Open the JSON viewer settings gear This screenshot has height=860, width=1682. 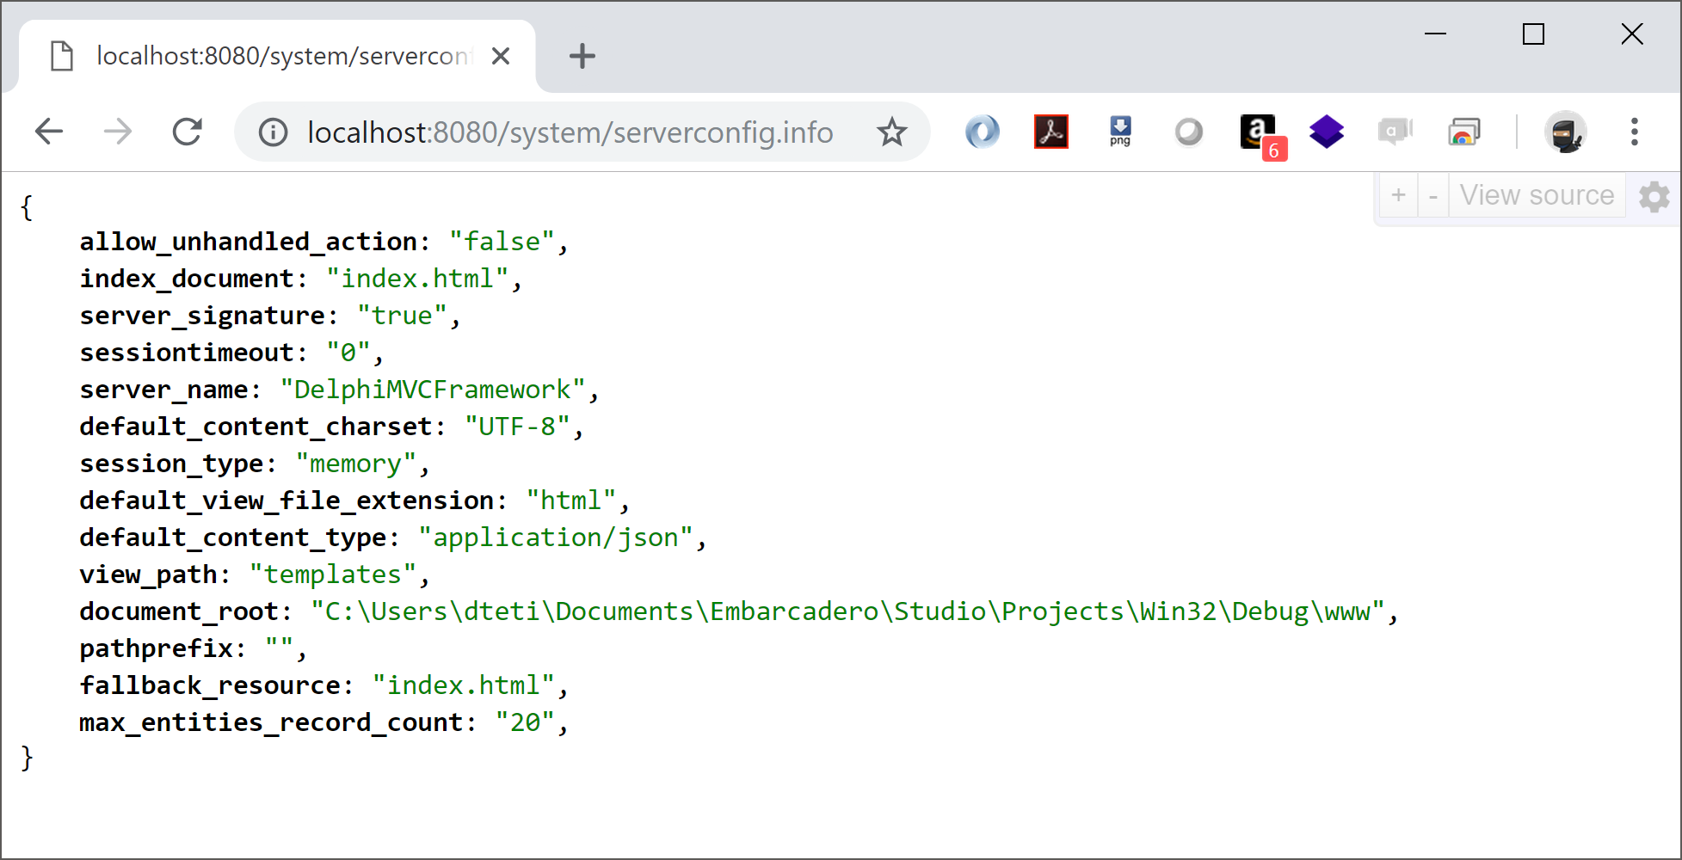pos(1654,197)
